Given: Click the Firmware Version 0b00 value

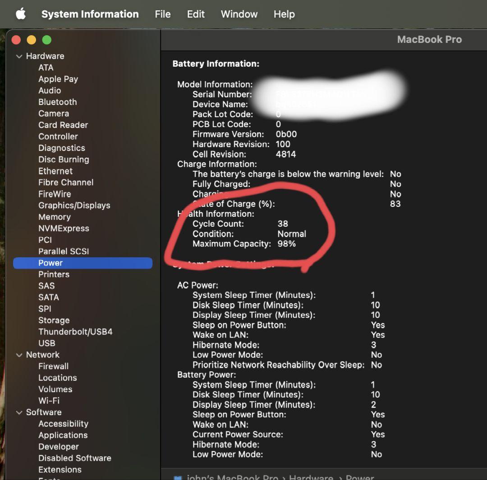Looking at the screenshot, I should (x=286, y=134).
